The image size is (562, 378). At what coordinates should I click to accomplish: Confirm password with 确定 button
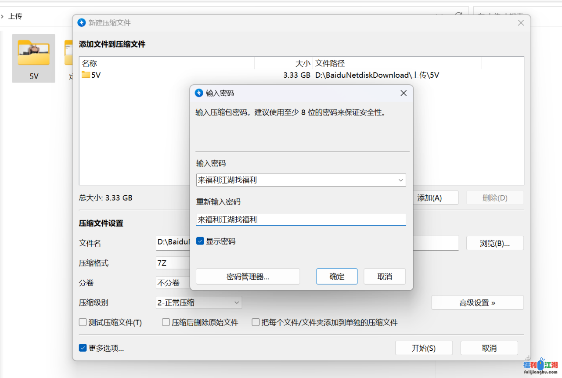[337, 277]
